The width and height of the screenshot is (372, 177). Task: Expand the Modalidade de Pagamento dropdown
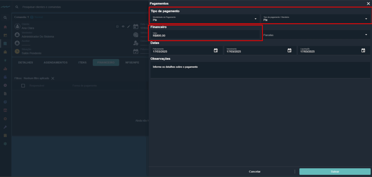[x=255, y=19]
